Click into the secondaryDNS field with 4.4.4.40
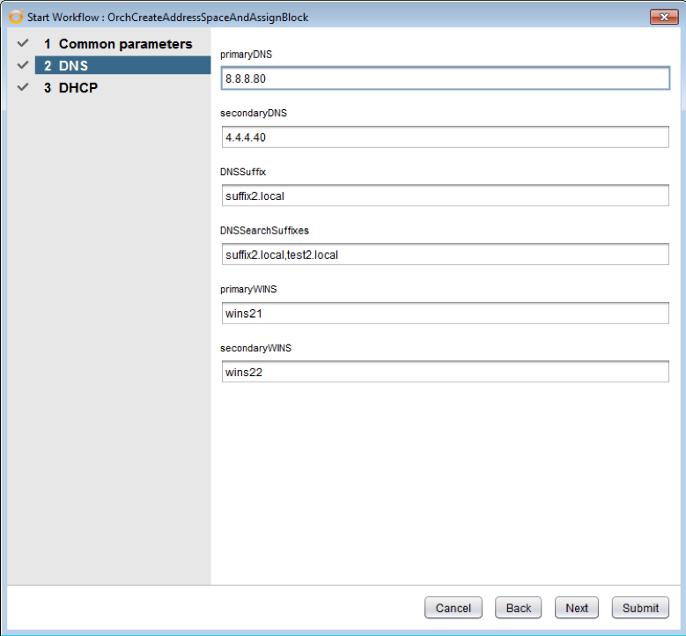686x636 pixels. click(445, 137)
